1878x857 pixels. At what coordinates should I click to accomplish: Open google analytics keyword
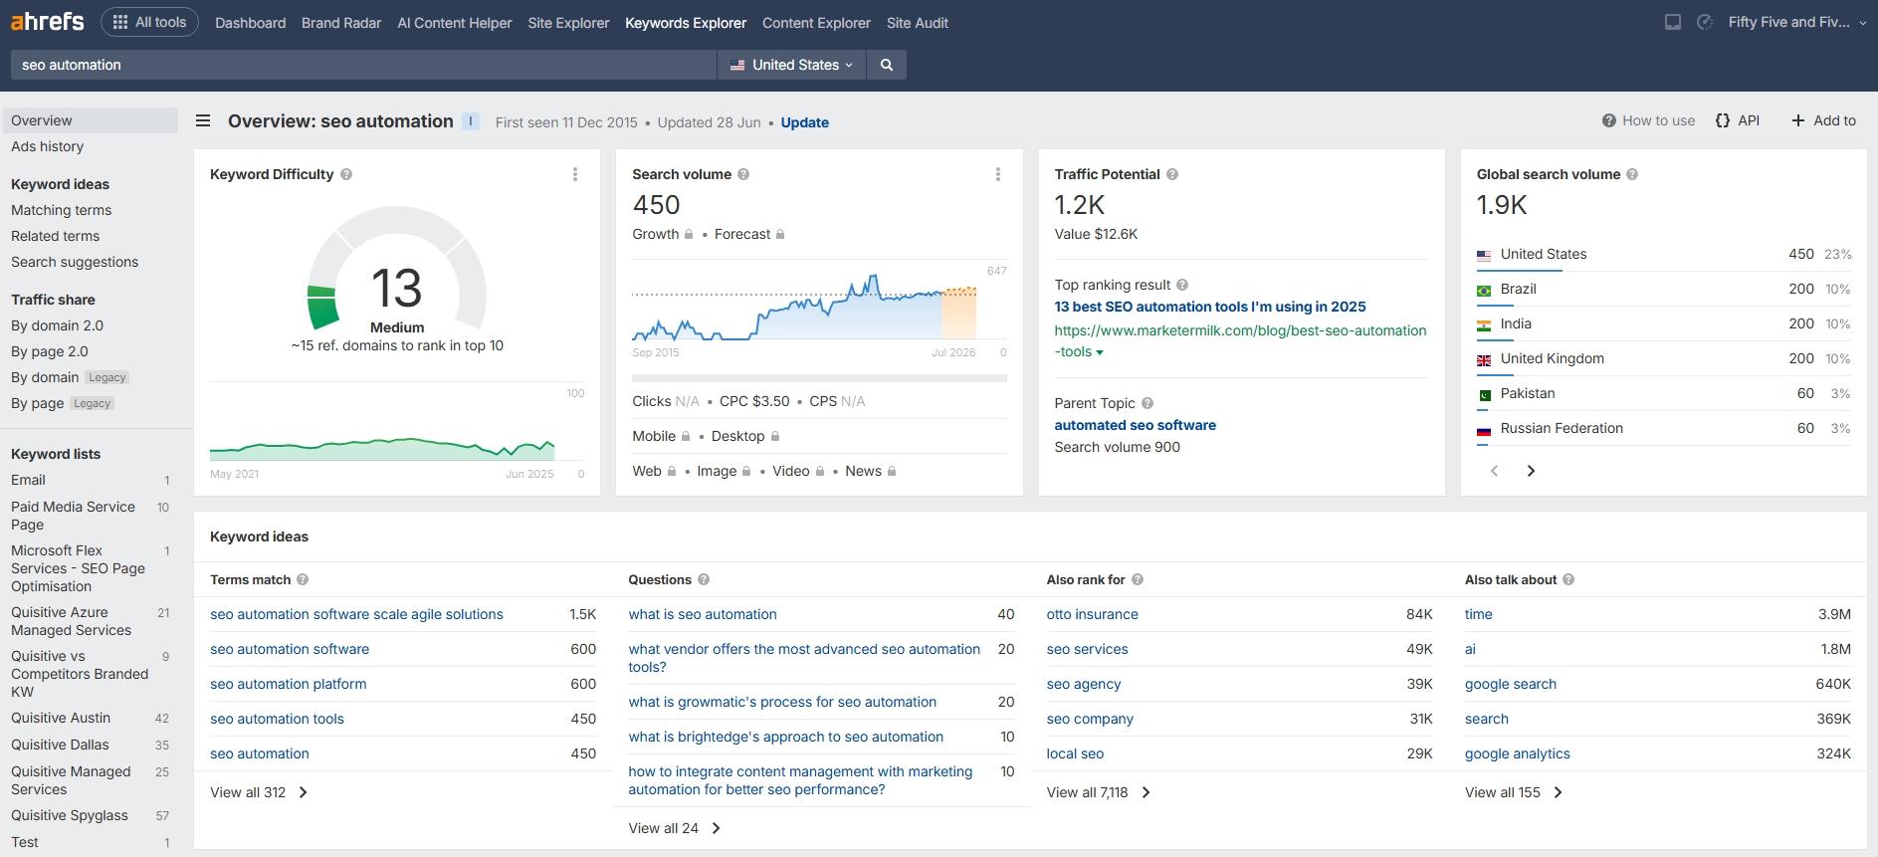[x=1517, y=753]
